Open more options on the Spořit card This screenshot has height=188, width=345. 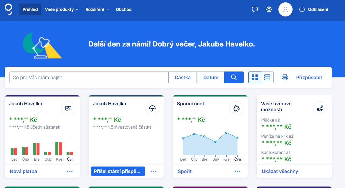[238, 171]
